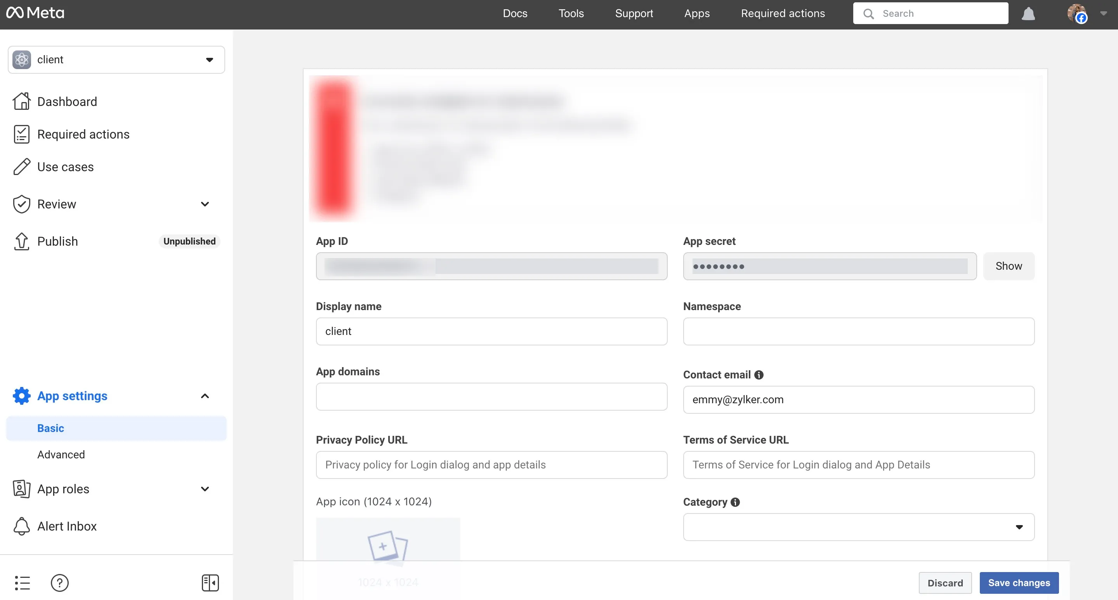Click the notifications bell icon
1118x600 pixels.
pos(1028,14)
